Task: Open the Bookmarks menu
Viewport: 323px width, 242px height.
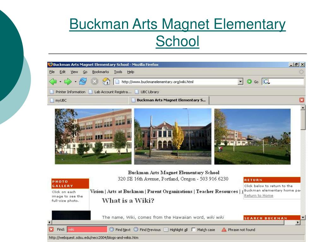Action: tap(101, 72)
